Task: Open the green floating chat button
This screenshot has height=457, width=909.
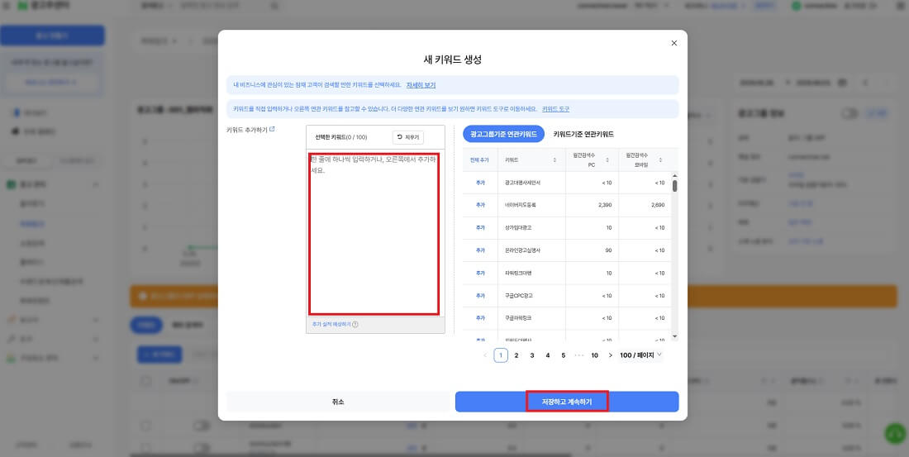Action: [x=897, y=433]
